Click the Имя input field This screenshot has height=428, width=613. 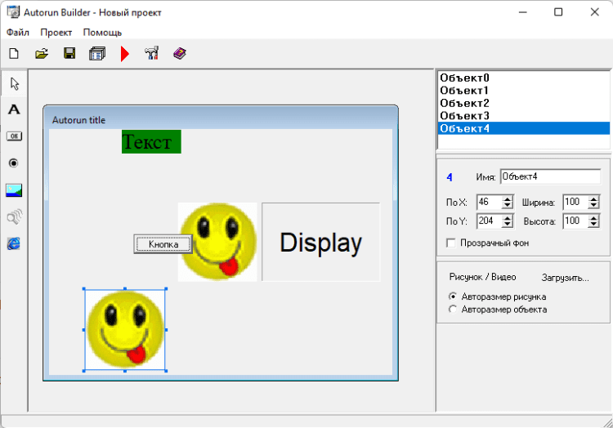click(x=549, y=176)
